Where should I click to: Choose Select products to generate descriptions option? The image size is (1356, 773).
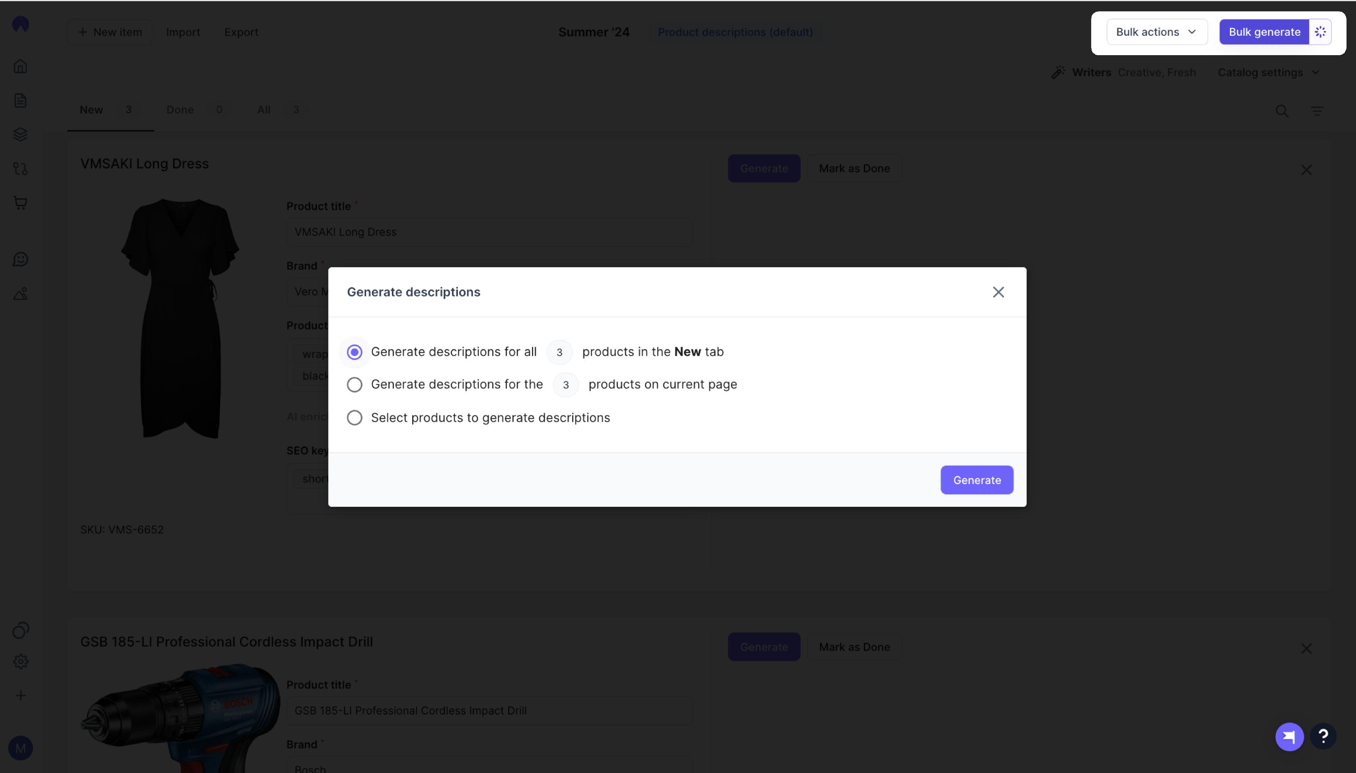click(x=354, y=418)
